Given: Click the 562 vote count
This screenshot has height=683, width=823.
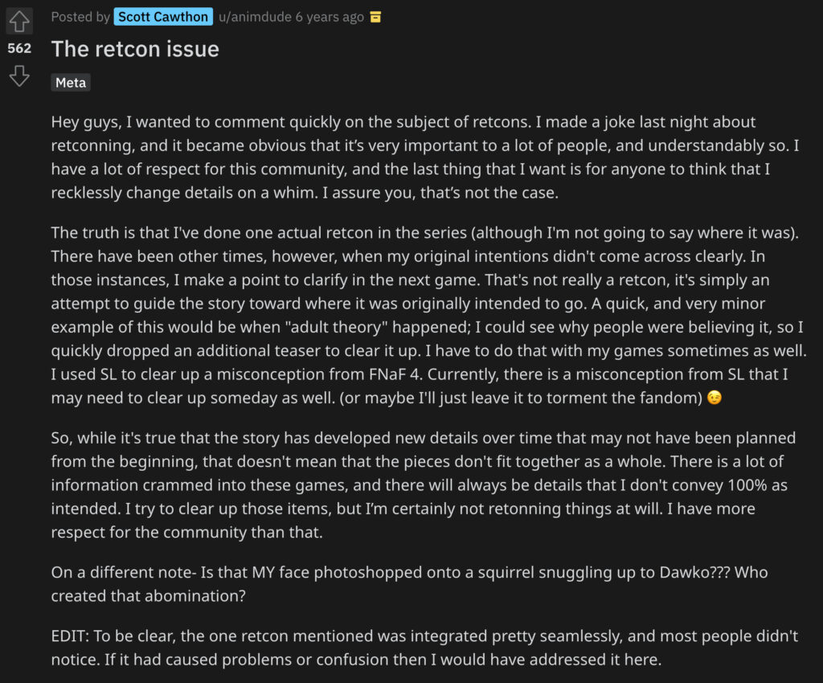Looking at the screenshot, I should pyautogui.click(x=19, y=48).
